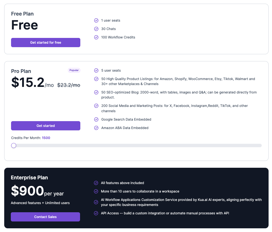Click the checkmark beside '100 Workflow Credits'
This screenshot has width=272, height=232.
(96, 37)
